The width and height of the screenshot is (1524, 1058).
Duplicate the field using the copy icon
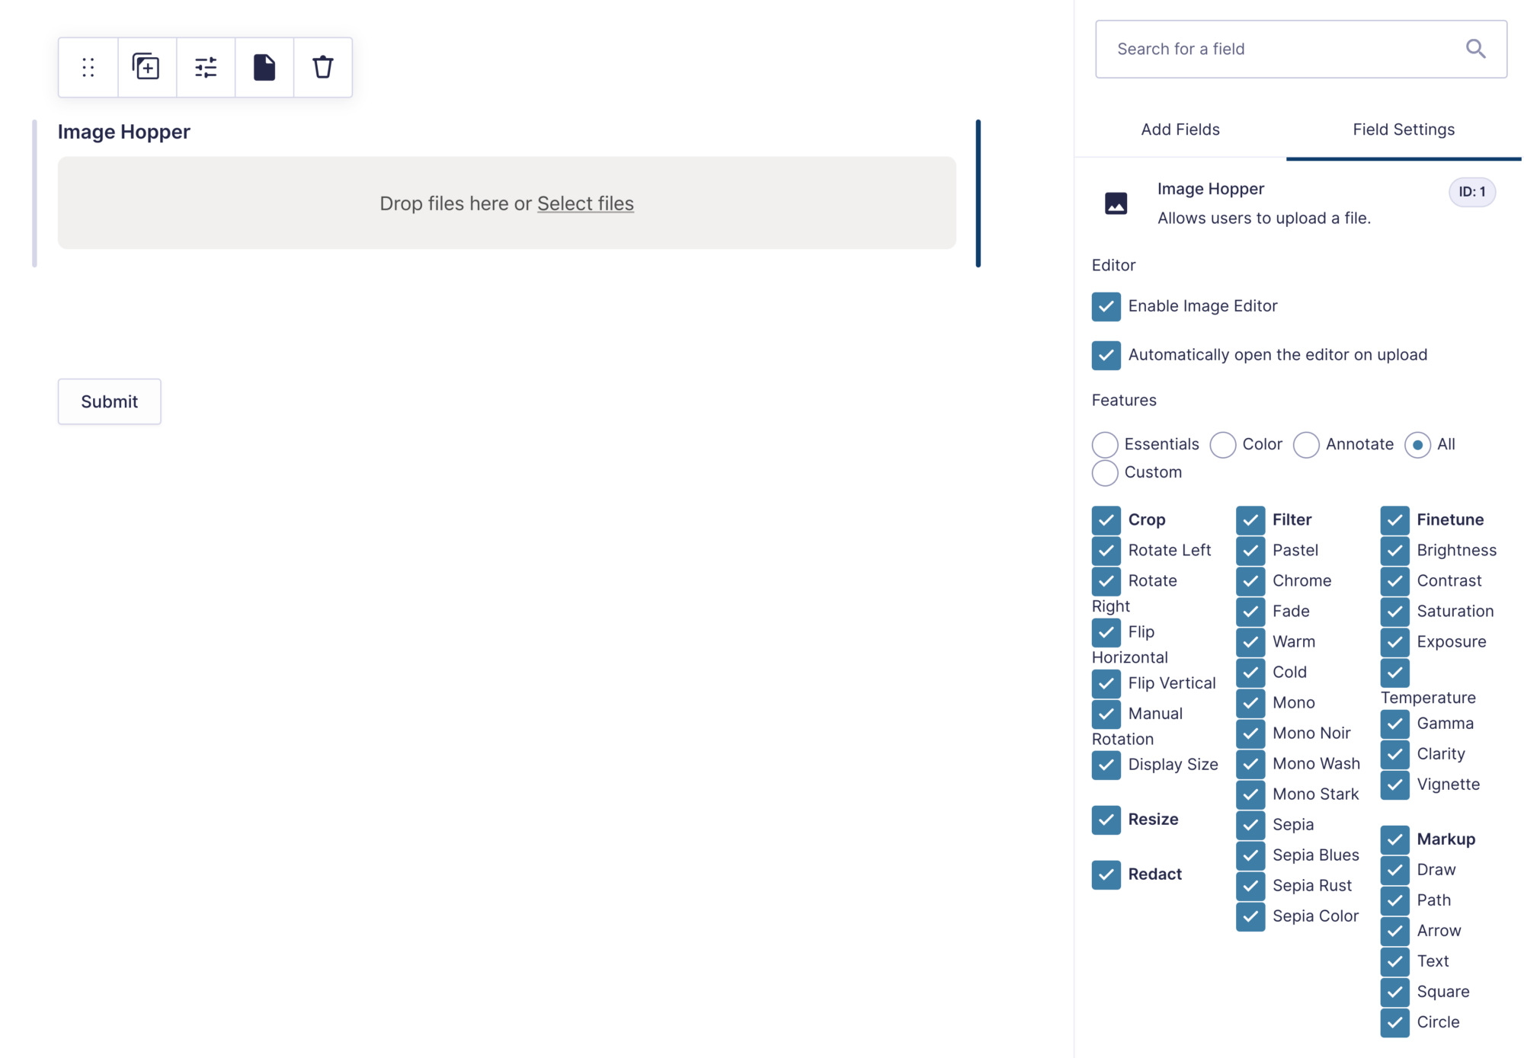tap(146, 67)
